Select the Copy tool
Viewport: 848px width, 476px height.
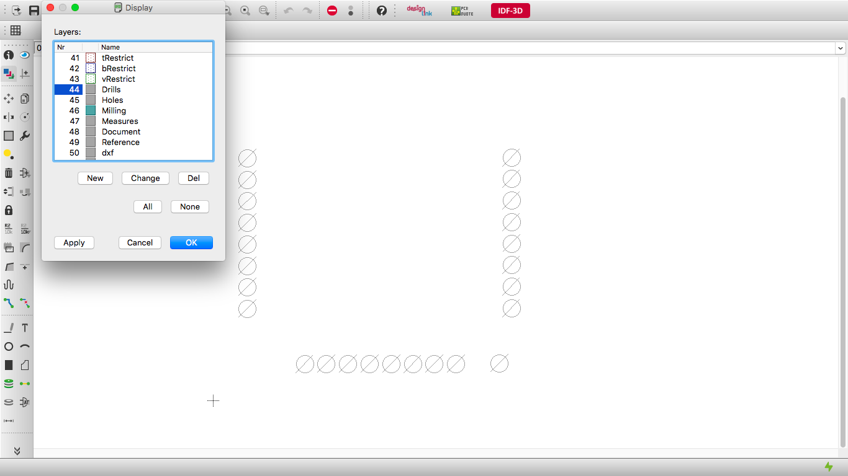(x=25, y=99)
